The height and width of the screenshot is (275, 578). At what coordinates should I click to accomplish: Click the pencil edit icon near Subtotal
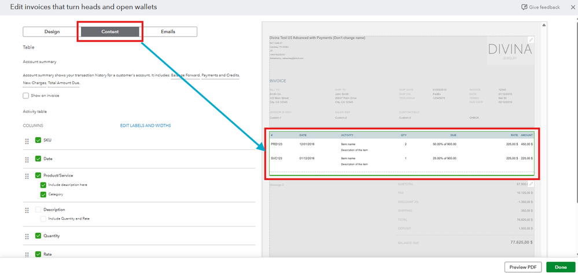pos(531,184)
